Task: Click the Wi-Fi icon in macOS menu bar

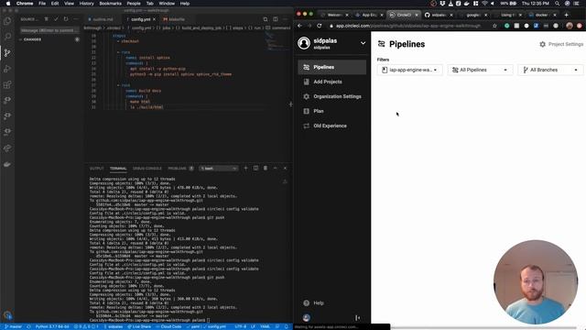Action: (484, 4)
